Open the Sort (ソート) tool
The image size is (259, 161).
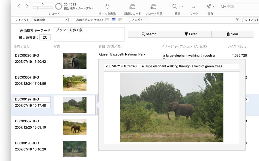click(194, 6)
